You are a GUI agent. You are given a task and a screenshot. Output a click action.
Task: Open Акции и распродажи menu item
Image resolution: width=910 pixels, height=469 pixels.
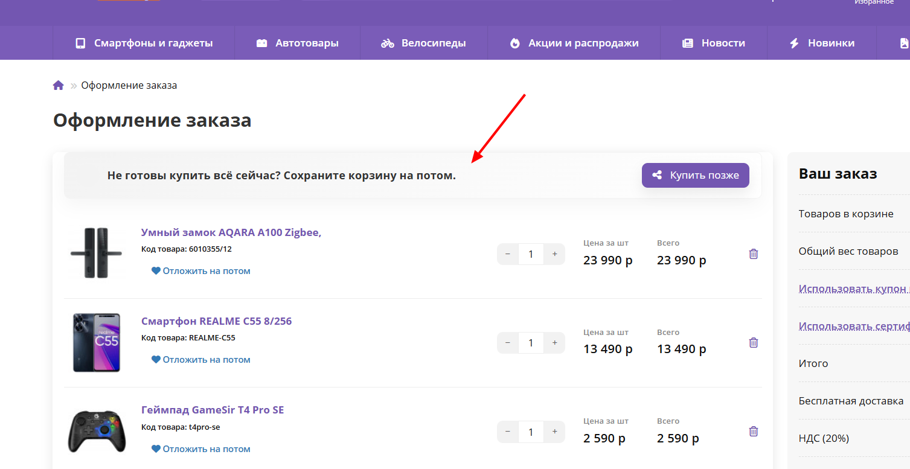[x=574, y=43]
